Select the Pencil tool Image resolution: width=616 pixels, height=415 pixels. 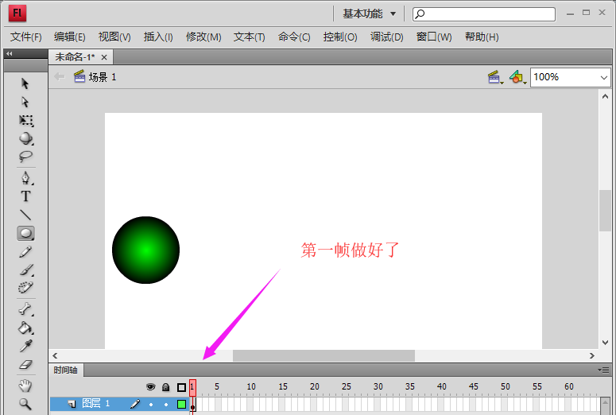25,251
